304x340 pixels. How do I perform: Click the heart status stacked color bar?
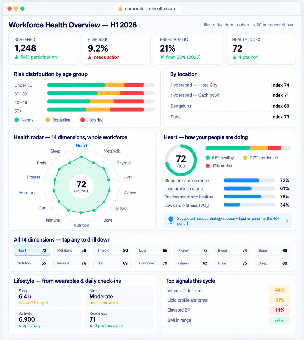(x=248, y=148)
